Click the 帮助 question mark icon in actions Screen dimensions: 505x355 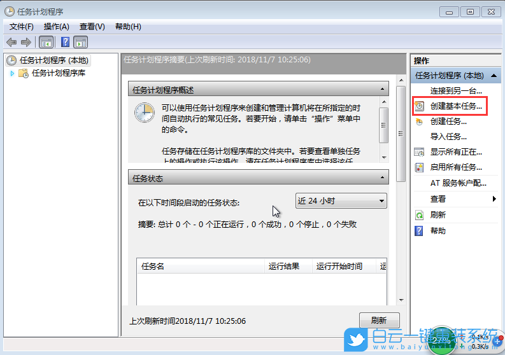(x=418, y=231)
